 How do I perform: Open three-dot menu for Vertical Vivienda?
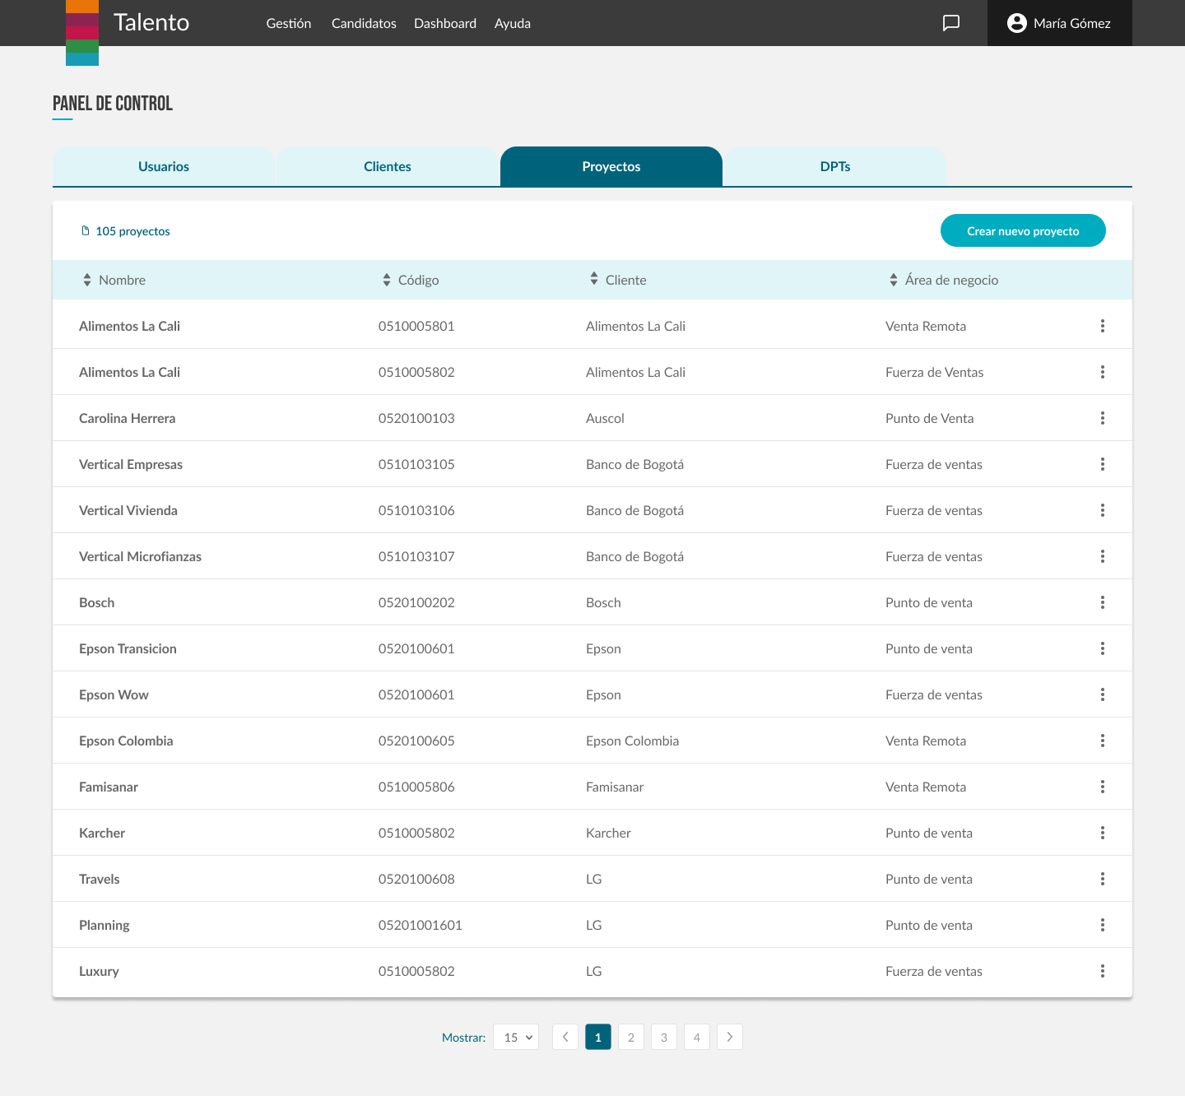pos(1102,510)
